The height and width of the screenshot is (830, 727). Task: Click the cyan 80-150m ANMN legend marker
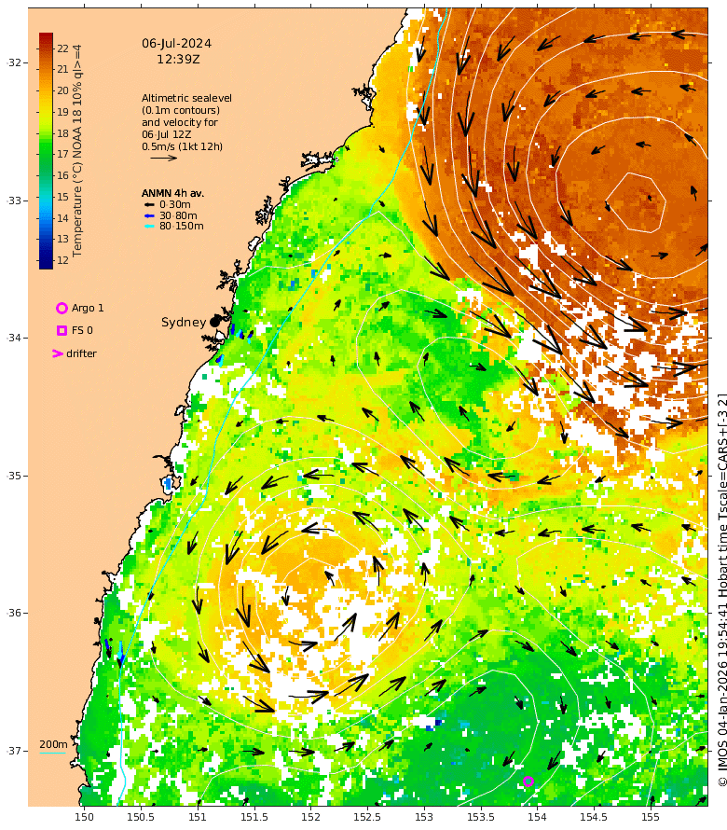pyautogui.click(x=150, y=226)
